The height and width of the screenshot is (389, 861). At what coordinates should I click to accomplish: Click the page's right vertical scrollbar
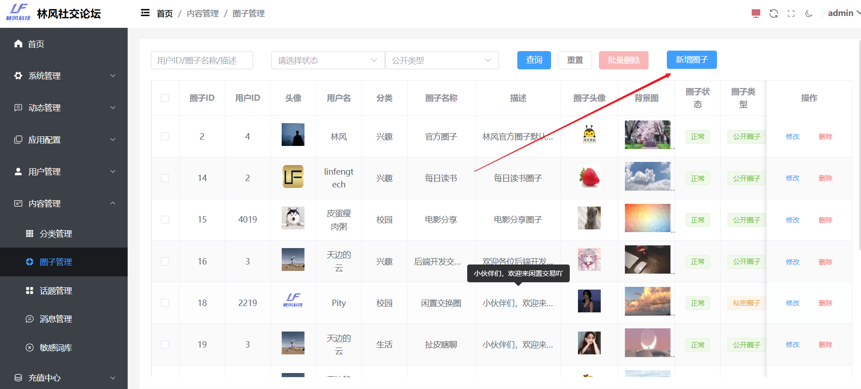click(859, 145)
